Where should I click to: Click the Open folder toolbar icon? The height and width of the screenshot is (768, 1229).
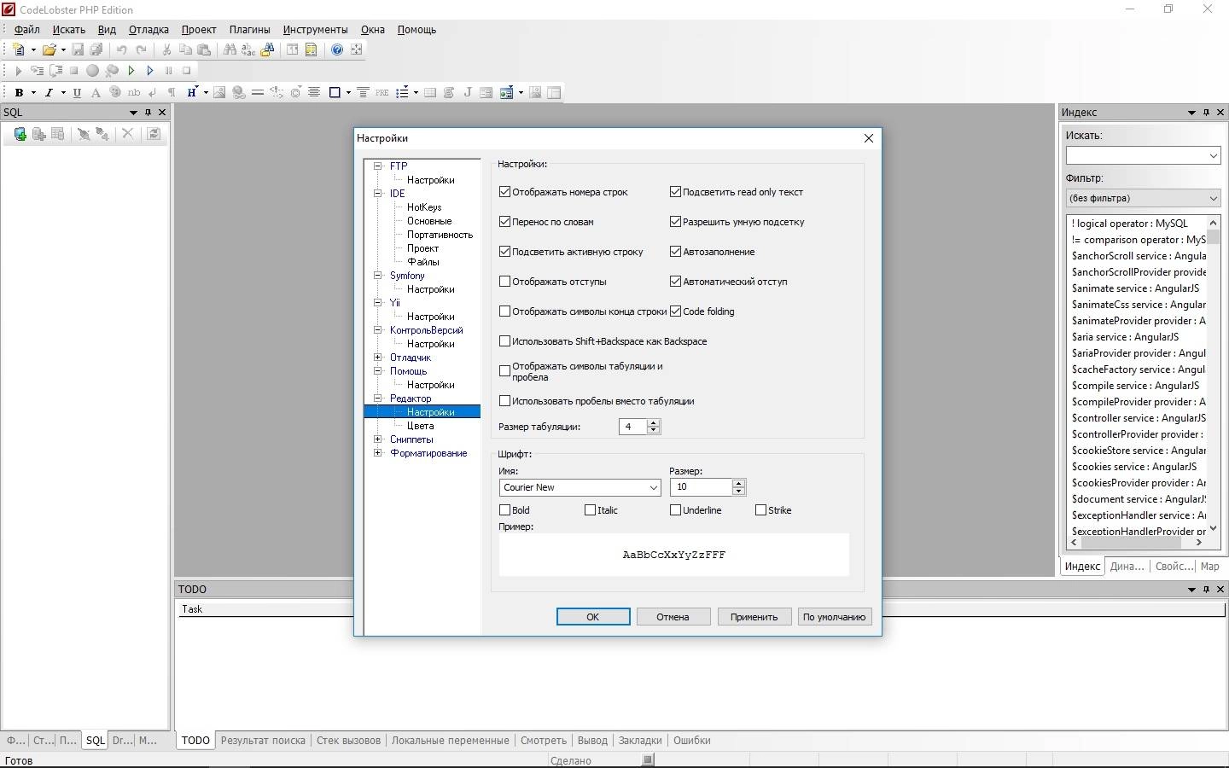49,49
